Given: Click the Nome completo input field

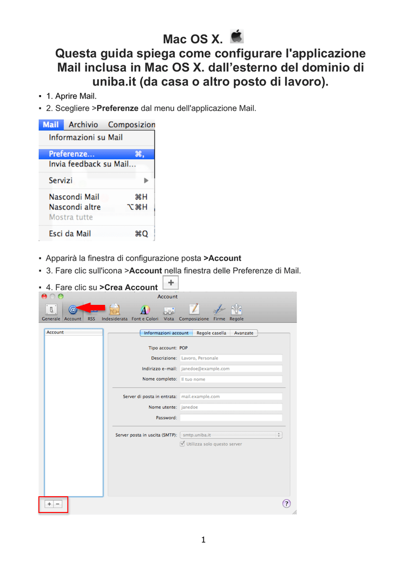Looking at the screenshot, I should [x=231, y=379].
